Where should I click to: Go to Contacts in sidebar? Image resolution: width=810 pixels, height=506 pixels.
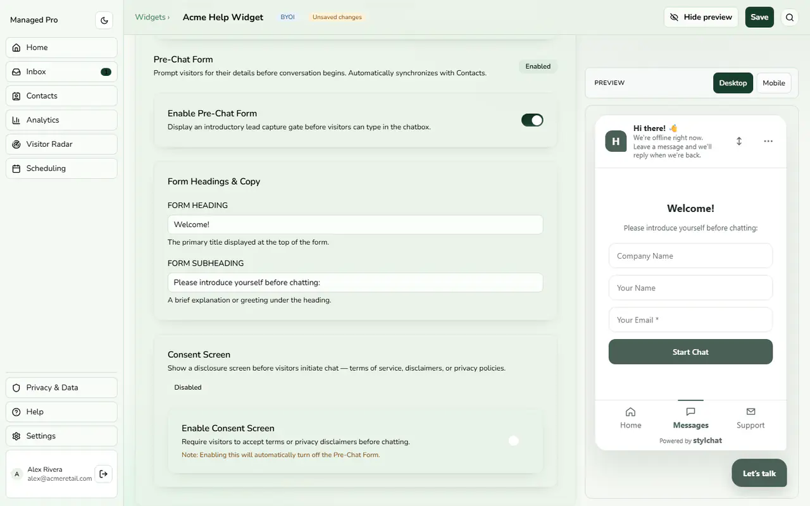click(x=61, y=96)
